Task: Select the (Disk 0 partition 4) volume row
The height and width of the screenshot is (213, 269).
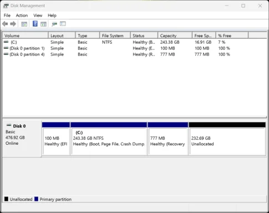Action: [126, 54]
